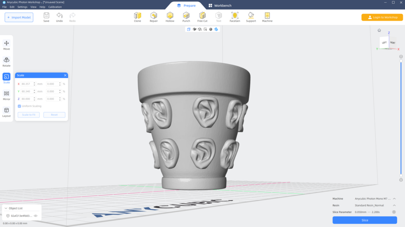Click the layer clipping slider track
The height and width of the screenshot is (227, 405).
pyautogui.click(x=401, y=117)
